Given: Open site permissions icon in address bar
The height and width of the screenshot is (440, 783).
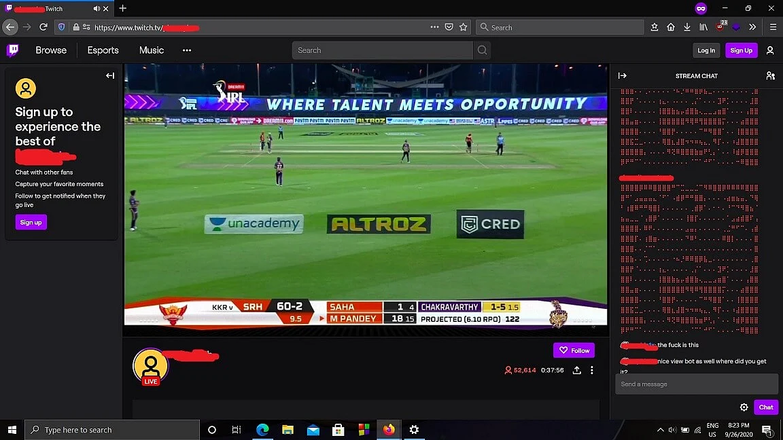Looking at the screenshot, I should point(86,27).
